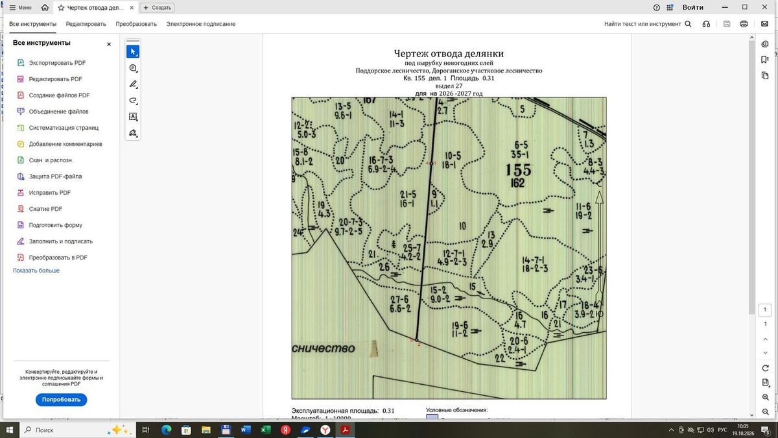Click the search magnifier icon
This screenshot has width=778, height=438.
tap(688, 24)
